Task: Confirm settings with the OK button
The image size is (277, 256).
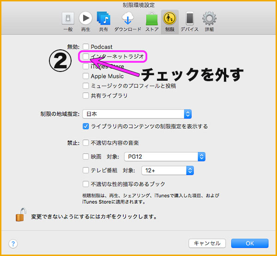Action: point(250,244)
